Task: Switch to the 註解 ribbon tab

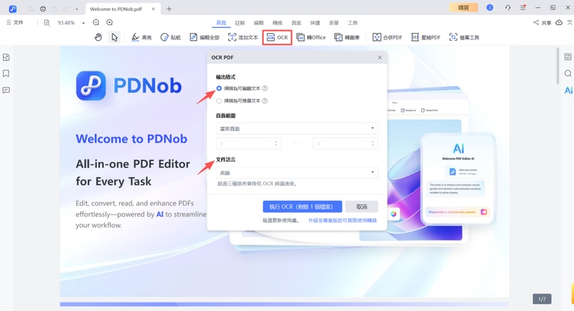Action: click(240, 23)
